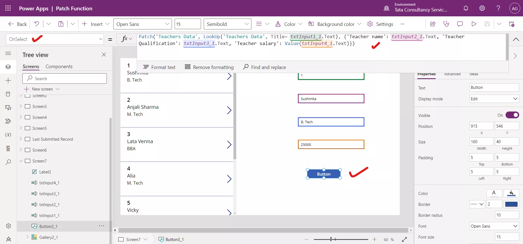The image size is (523, 244).
Task: Collapse the formula bar chevron
Action: pos(516,39)
